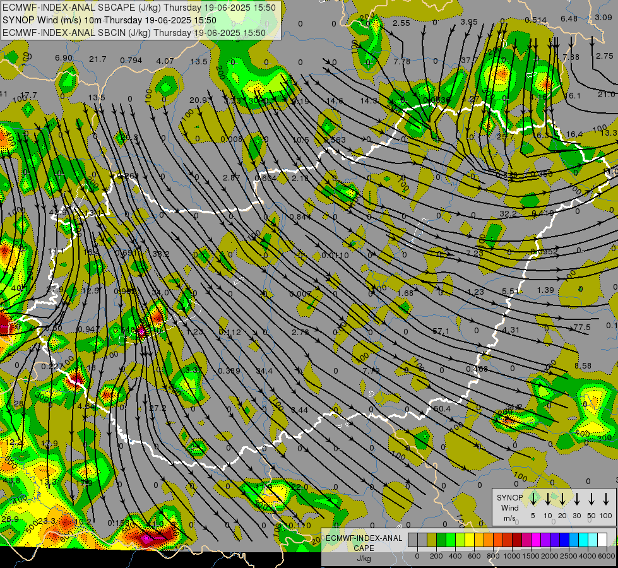The image size is (618, 568).
Task: Click the 4000 tick label on CAPE scale
Action: click(588, 556)
